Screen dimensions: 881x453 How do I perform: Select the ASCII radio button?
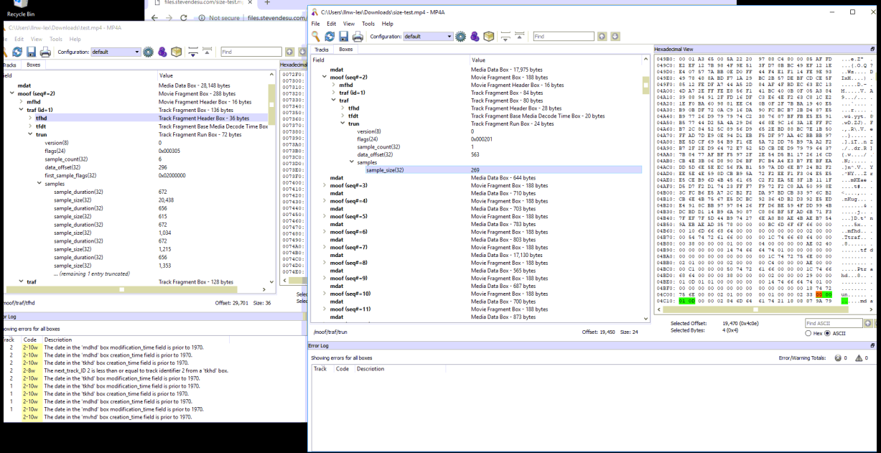[x=826, y=334]
